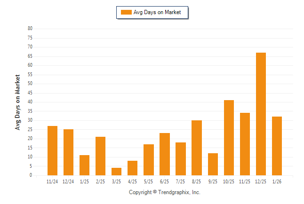This screenshot has width=304, height=204.
Task: Click the vertical Avg Days on Market axis title
Action: [17, 102]
